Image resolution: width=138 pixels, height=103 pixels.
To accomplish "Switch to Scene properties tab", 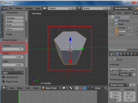I will [x=125, y=54].
